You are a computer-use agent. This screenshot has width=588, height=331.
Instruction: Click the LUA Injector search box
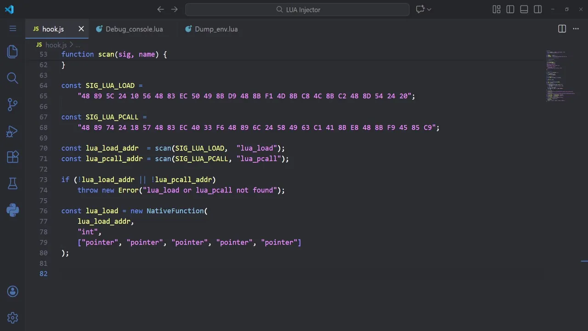[297, 9]
